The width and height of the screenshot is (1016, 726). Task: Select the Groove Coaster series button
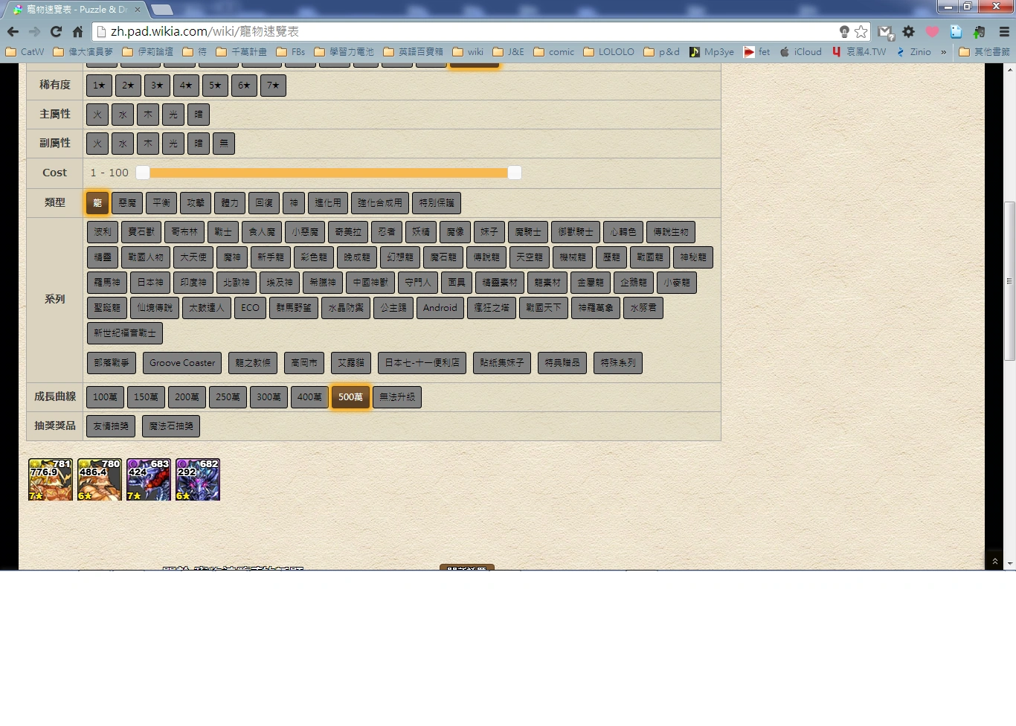point(182,363)
